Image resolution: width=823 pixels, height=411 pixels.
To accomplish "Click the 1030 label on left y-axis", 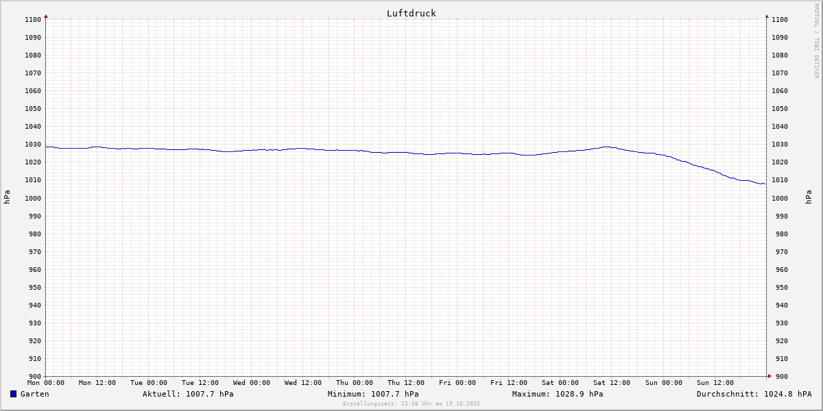I will pos(33,145).
